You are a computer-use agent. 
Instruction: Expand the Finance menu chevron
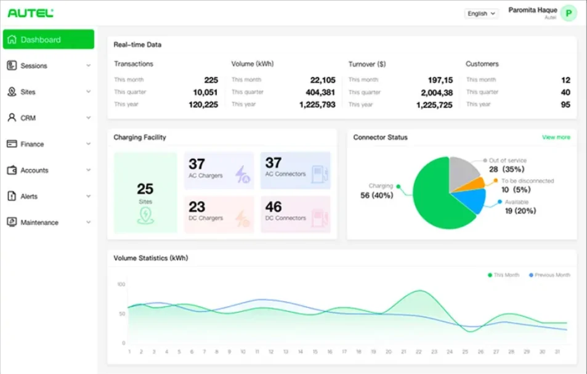88,144
